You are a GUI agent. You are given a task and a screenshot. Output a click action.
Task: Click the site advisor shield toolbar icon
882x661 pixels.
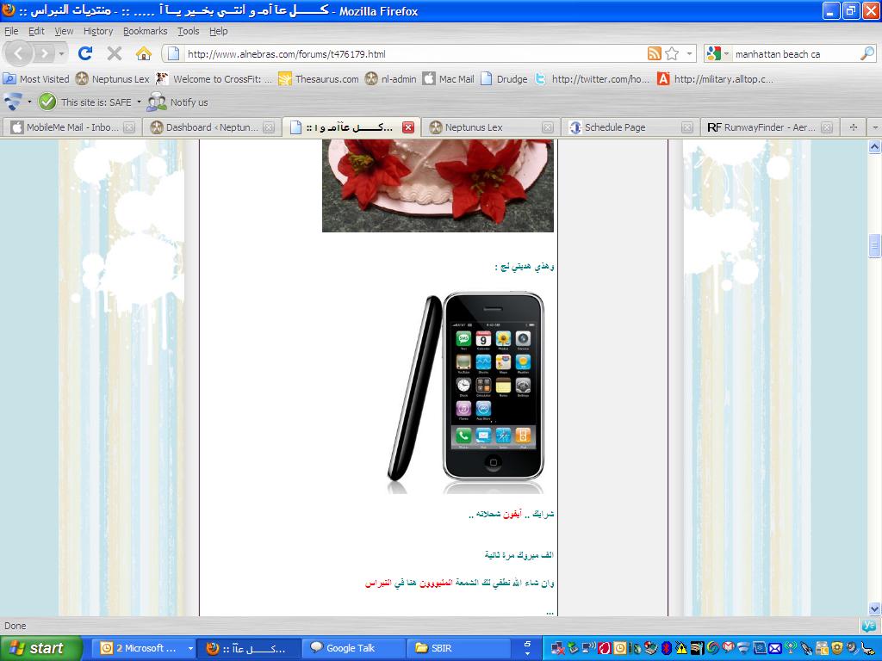pos(12,102)
